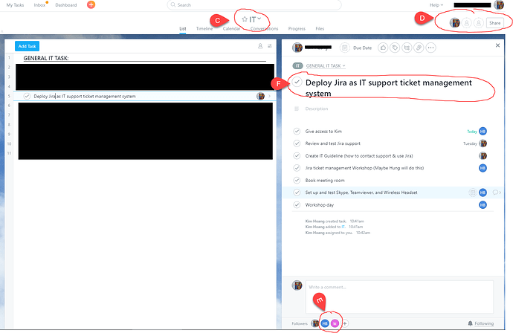
Task: Click assignee avatar on Deploy Jira list row
Action: [261, 96]
